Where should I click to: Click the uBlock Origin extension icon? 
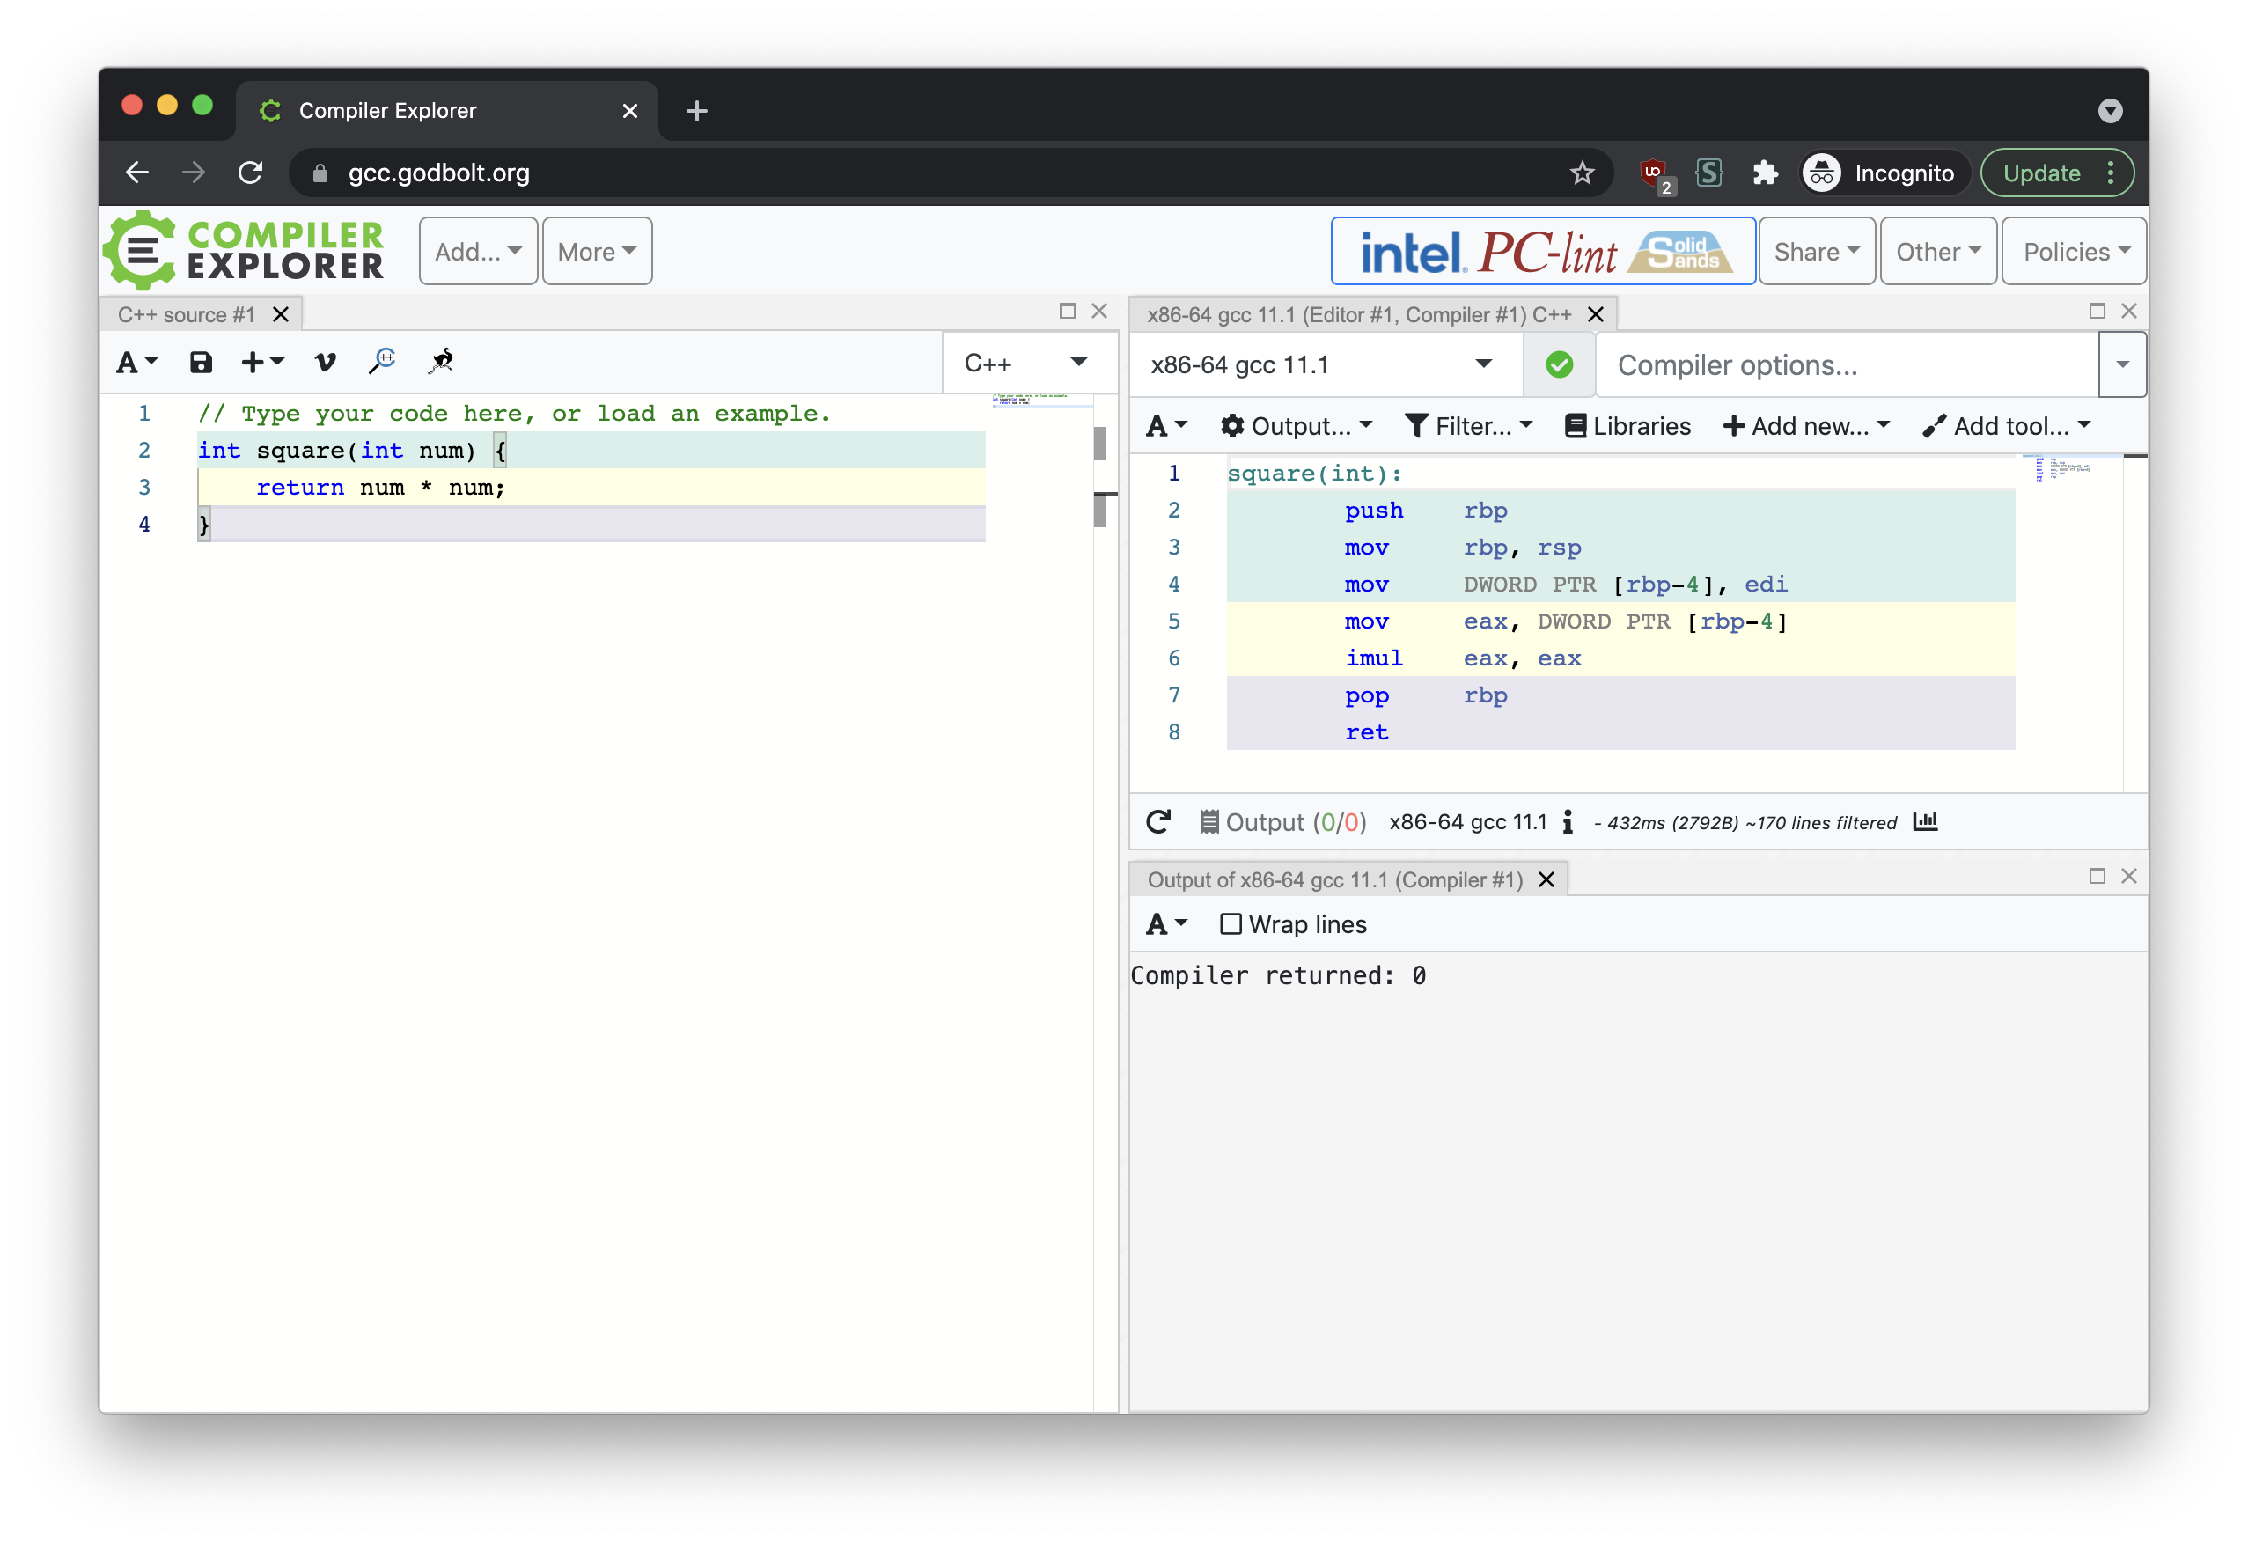point(1654,174)
